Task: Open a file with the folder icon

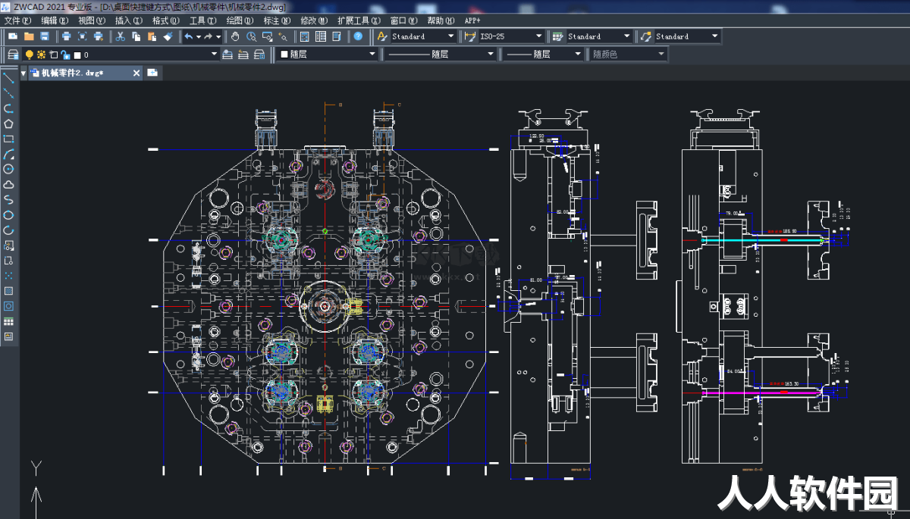Action: tap(29, 36)
